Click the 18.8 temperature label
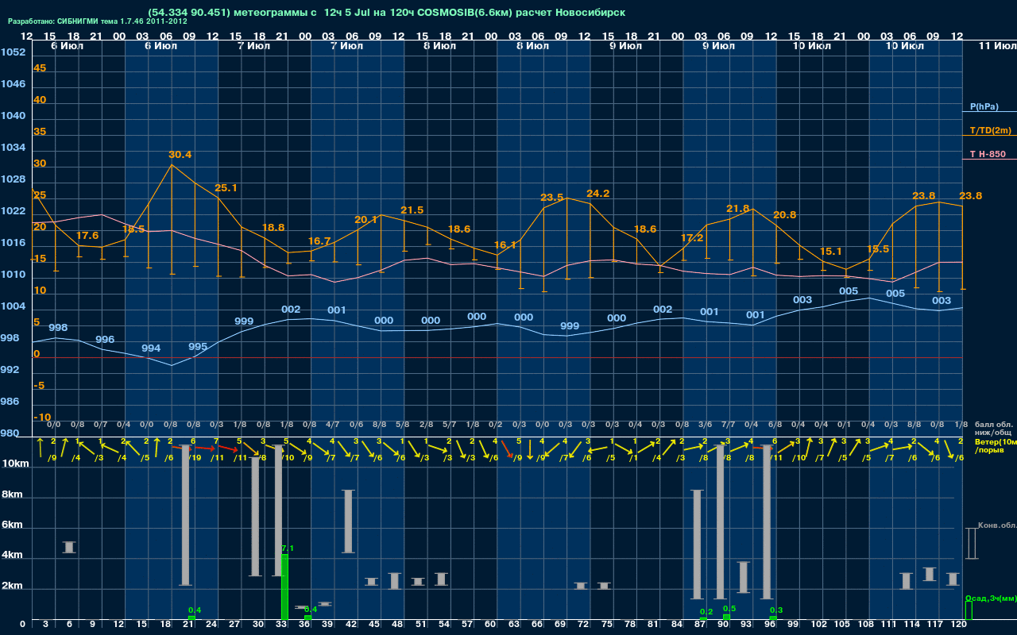This screenshot has width=1017, height=635. 273,227
